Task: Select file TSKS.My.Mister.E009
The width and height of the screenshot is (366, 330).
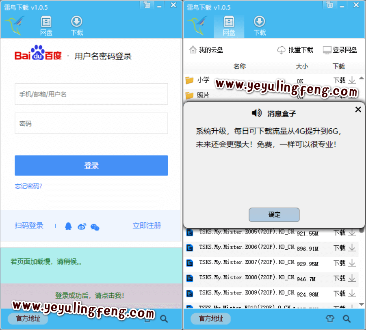Action: pyautogui.click(x=247, y=292)
